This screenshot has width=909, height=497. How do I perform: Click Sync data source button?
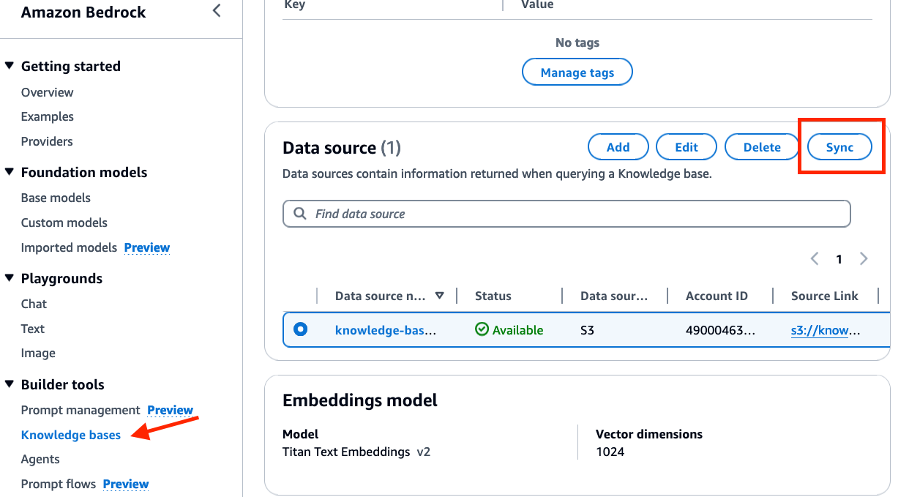click(840, 147)
